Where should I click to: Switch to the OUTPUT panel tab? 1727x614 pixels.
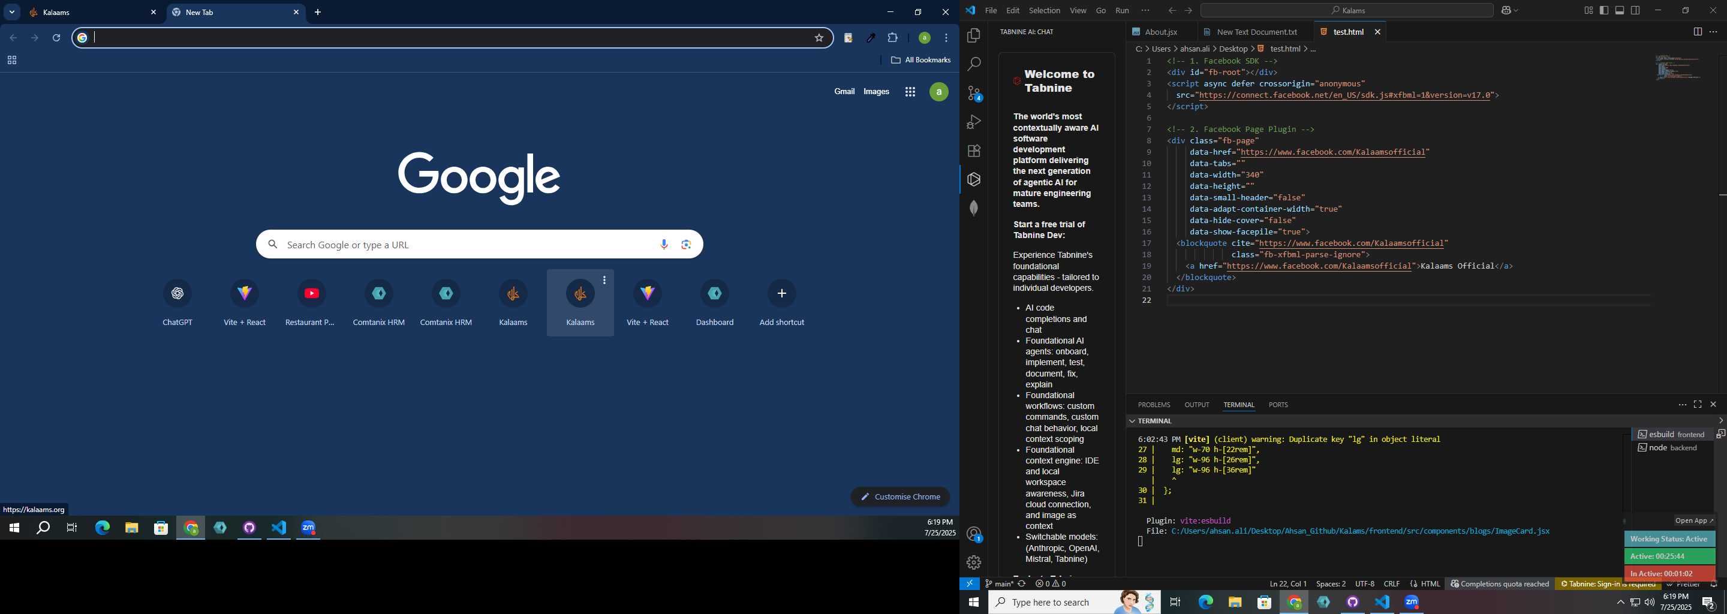click(1197, 405)
